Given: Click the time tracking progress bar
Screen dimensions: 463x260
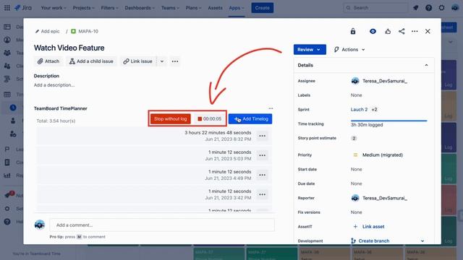Looking at the screenshot, I should click(389, 121).
